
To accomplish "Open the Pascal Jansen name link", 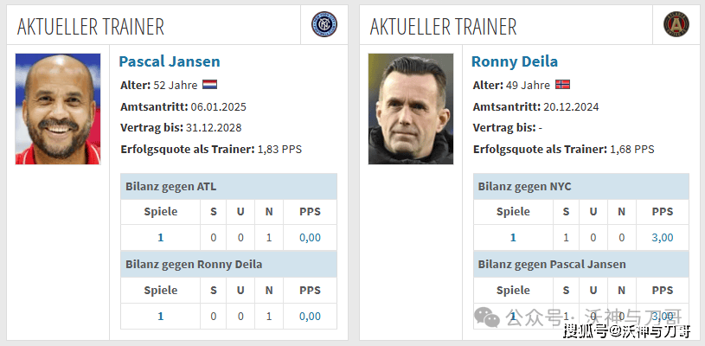I will 170,61.
